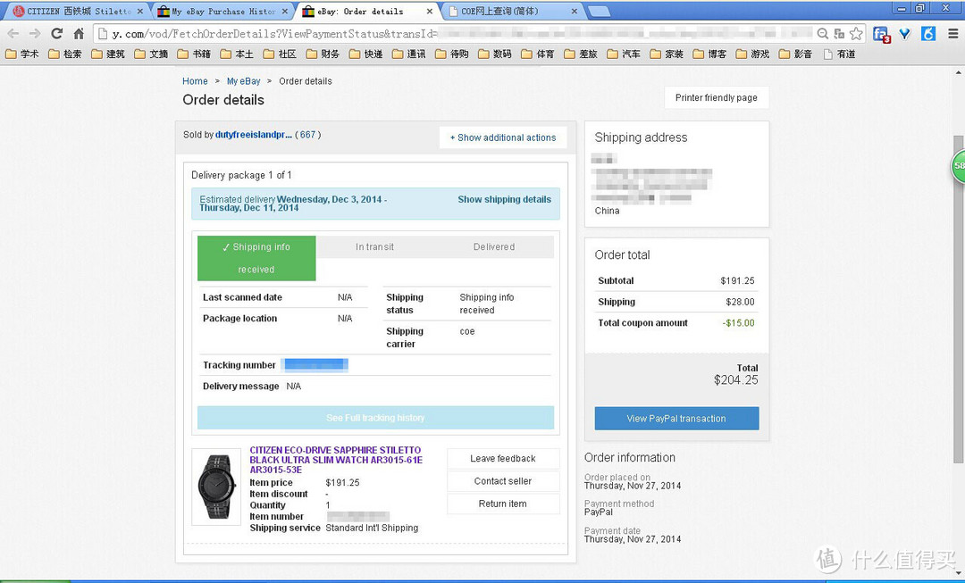Viewport: 965px width, 583px height.
Task: Open the CITIZEN ECO-DRIVE SAPPHIRE STILETTO item title
Action: tap(336, 460)
